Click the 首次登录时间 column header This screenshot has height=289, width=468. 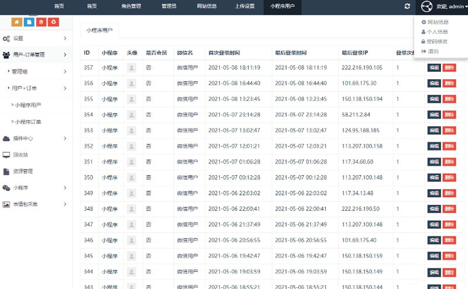tap(224, 53)
